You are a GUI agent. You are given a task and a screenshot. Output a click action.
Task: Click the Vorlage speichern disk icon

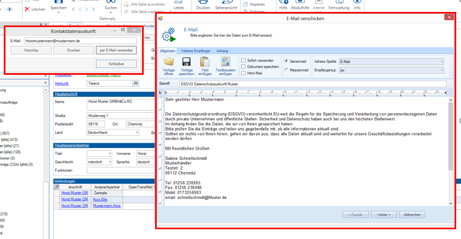[187, 61]
